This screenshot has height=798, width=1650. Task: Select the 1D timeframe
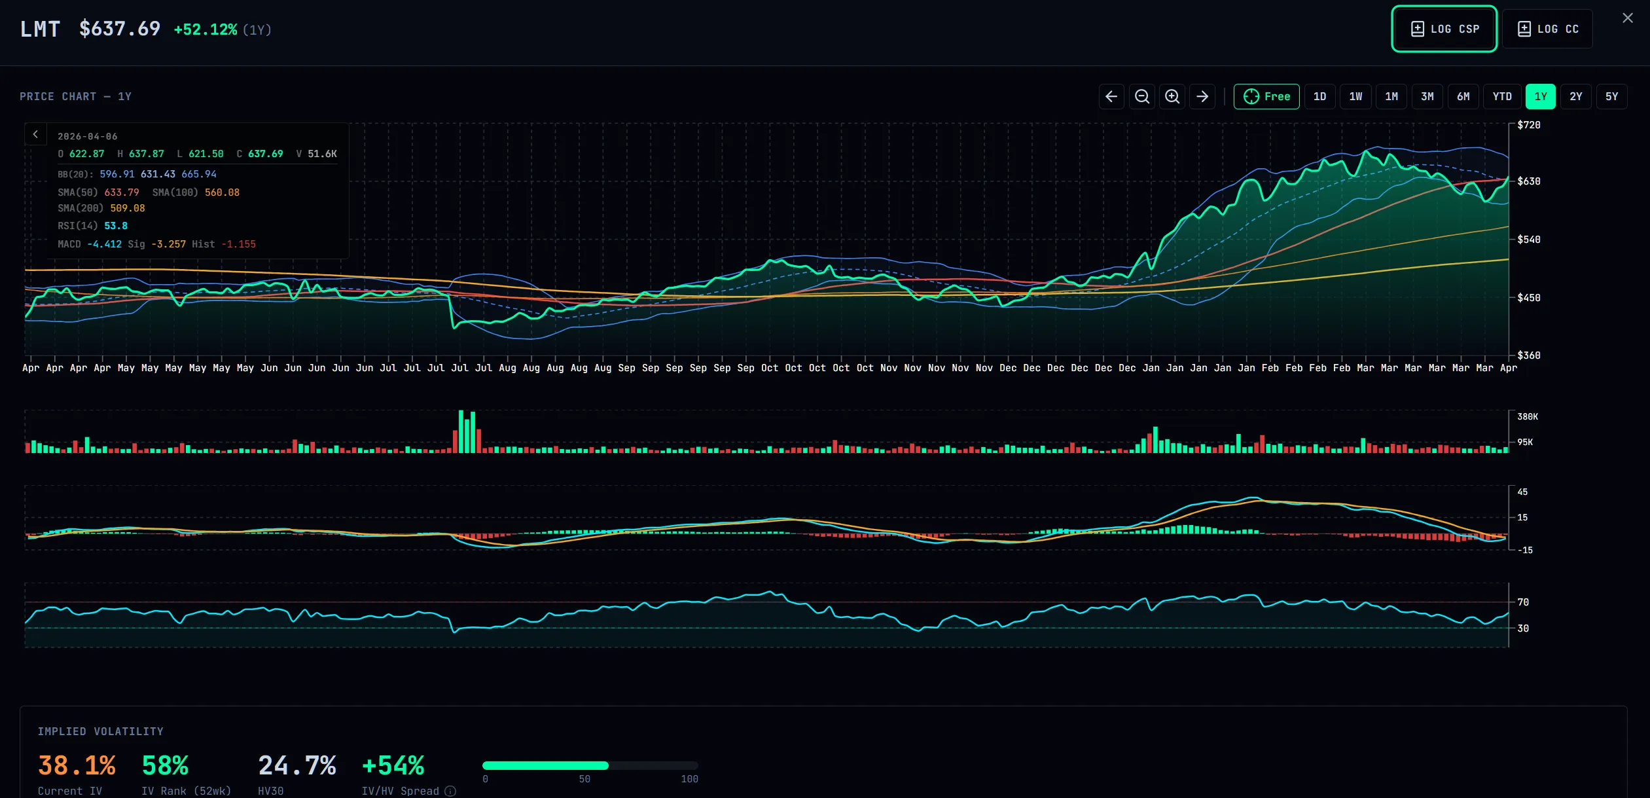[x=1319, y=97]
